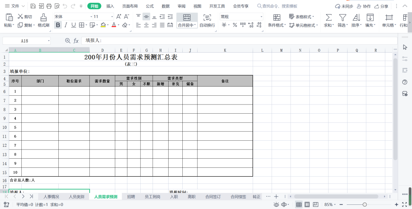The width and height of the screenshot is (412, 209).
Task: Click the decrease indent icon
Action: [163, 17]
